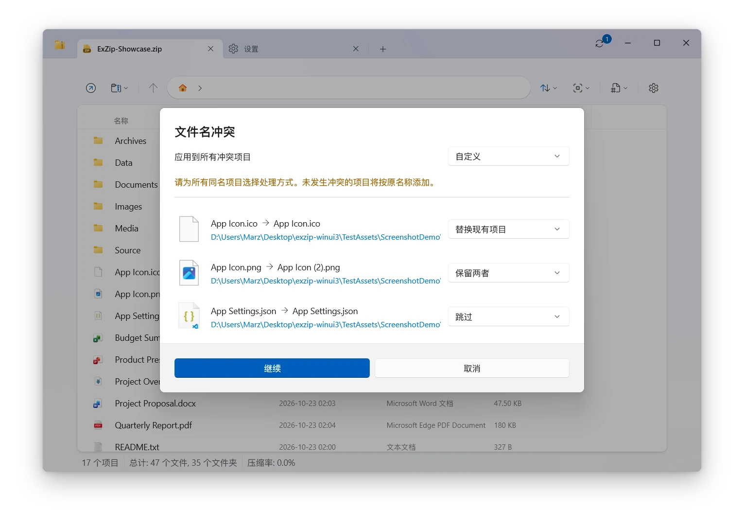Click Project Proposal.docx Word icon
744x528 pixels.
click(98, 404)
